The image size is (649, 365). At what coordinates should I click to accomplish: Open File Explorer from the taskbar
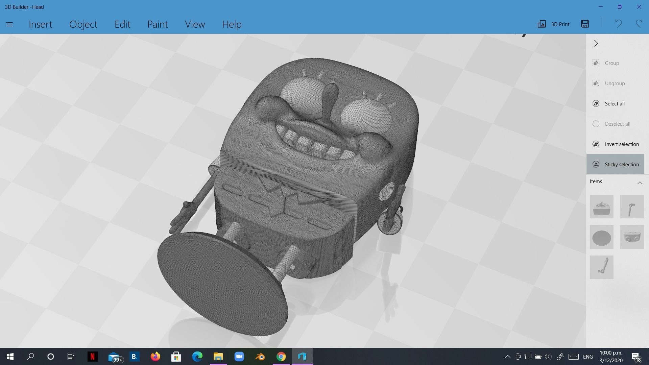click(x=218, y=357)
